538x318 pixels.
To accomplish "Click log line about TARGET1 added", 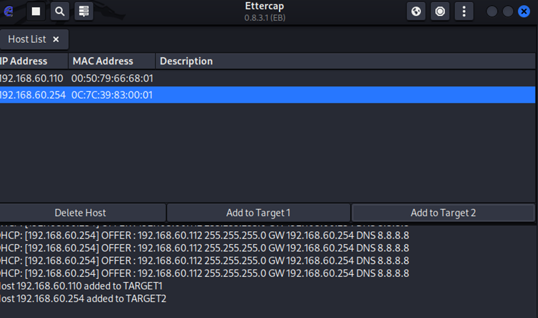I will pos(81,286).
